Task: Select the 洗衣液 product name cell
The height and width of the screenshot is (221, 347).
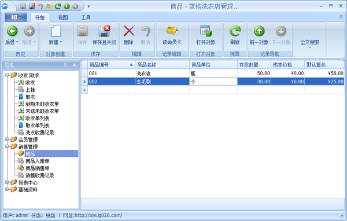Action: (x=162, y=73)
